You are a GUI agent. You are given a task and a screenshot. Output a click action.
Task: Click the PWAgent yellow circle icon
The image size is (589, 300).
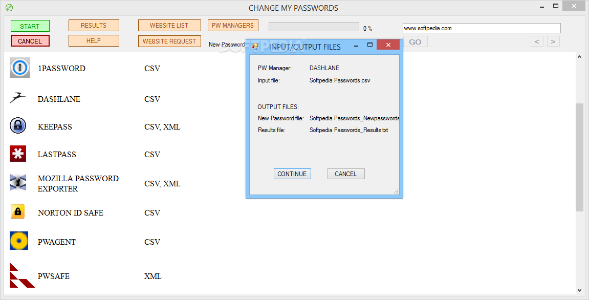[x=19, y=241]
